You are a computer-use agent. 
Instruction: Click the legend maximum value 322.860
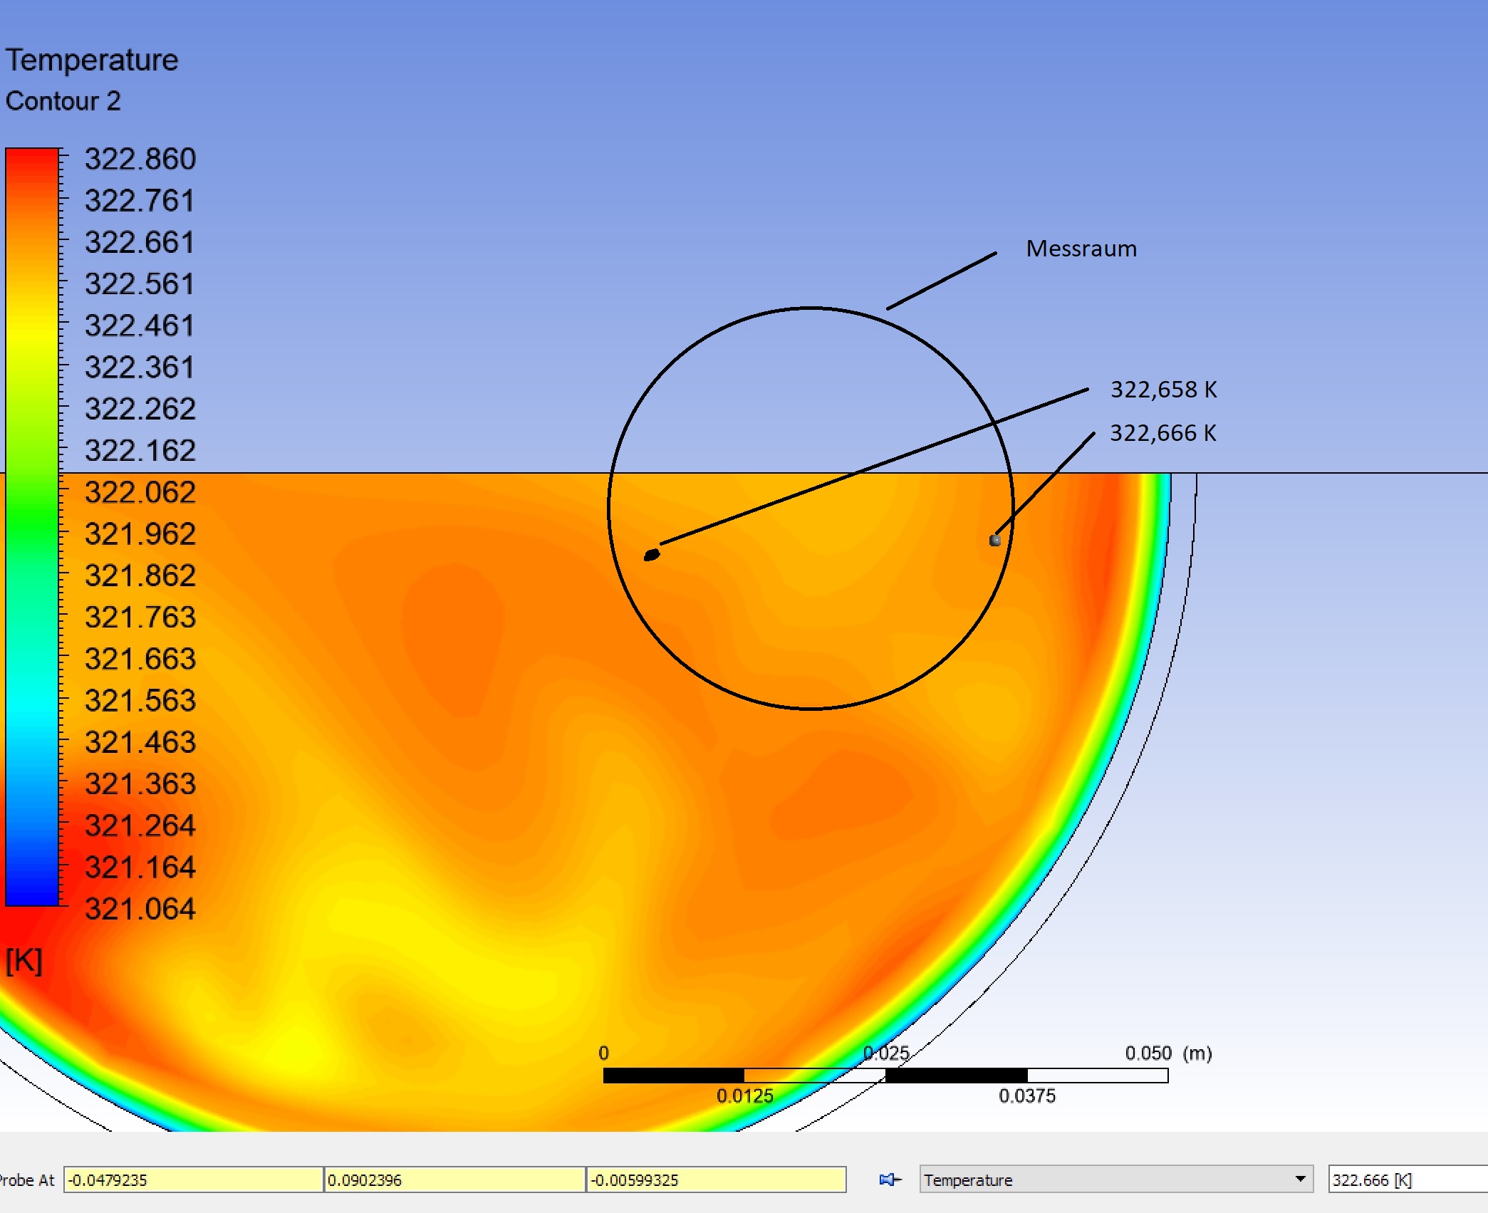coord(140,159)
